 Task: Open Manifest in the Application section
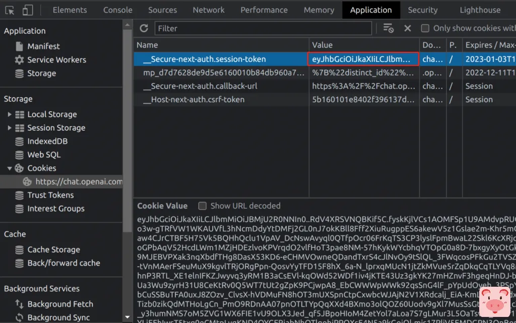pos(43,46)
